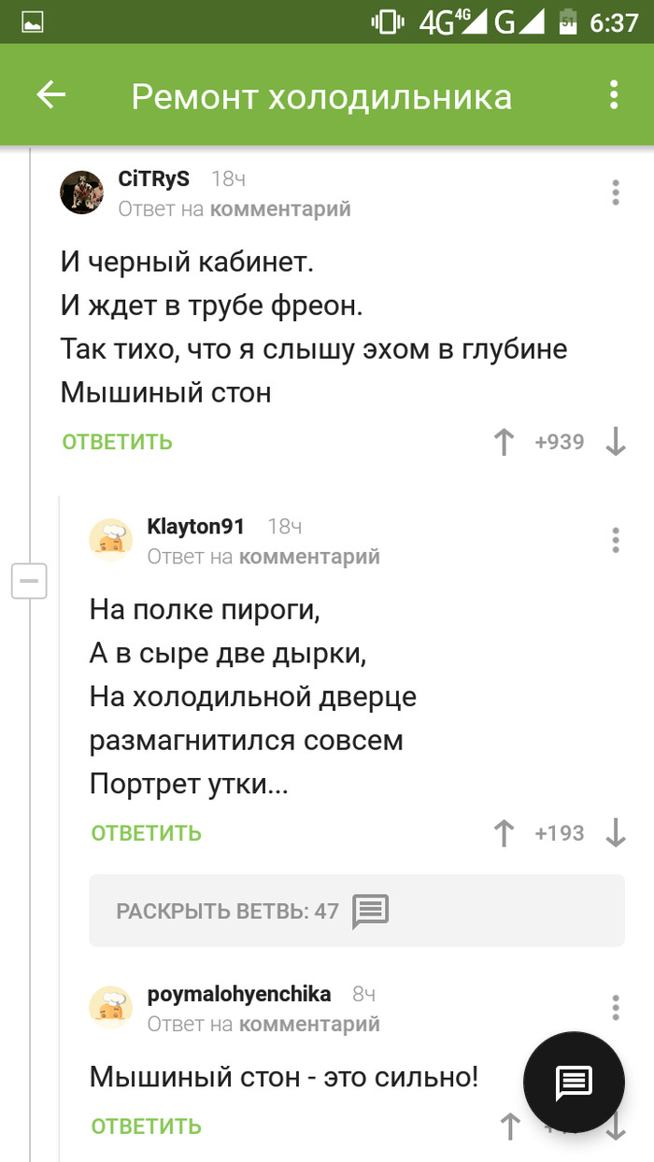The width and height of the screenshot is (654, 1162).
Task: Reply to poymalohyenchika's comment
Action: (147, 1127)
